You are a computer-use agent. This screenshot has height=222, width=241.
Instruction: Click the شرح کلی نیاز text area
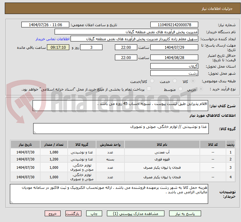[120, 106]
